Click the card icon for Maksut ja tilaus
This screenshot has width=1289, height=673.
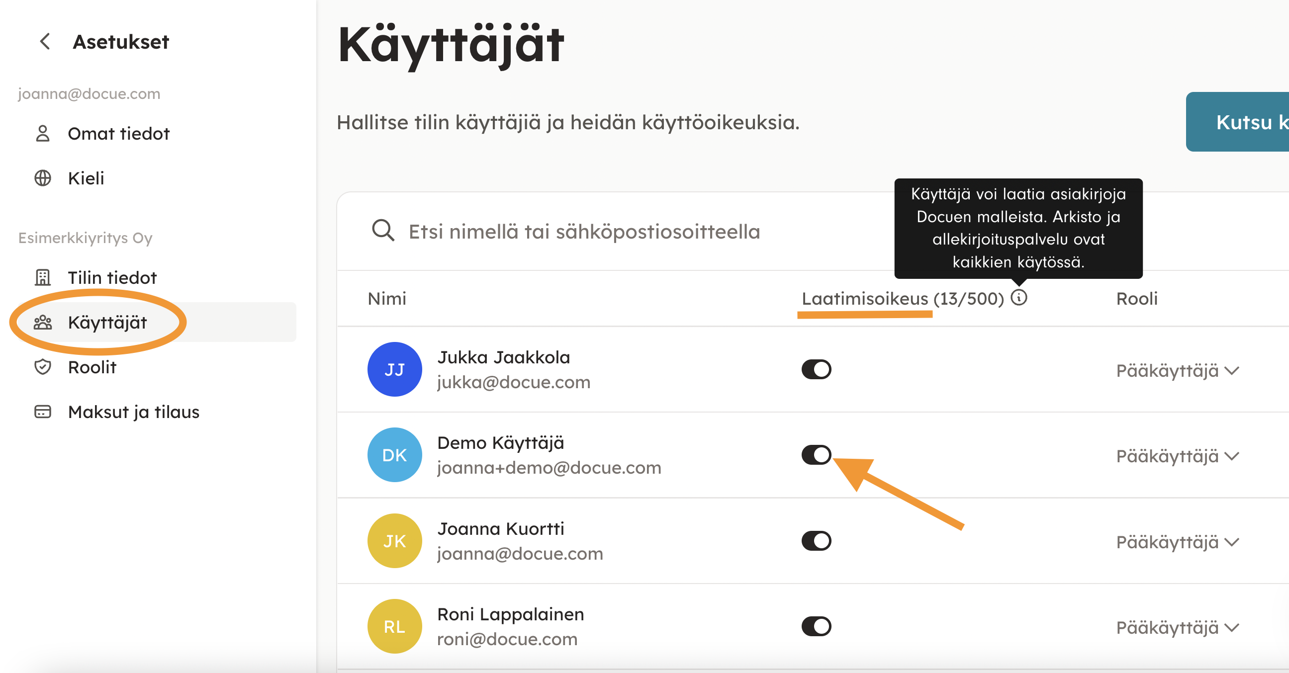tap(43, 412)
